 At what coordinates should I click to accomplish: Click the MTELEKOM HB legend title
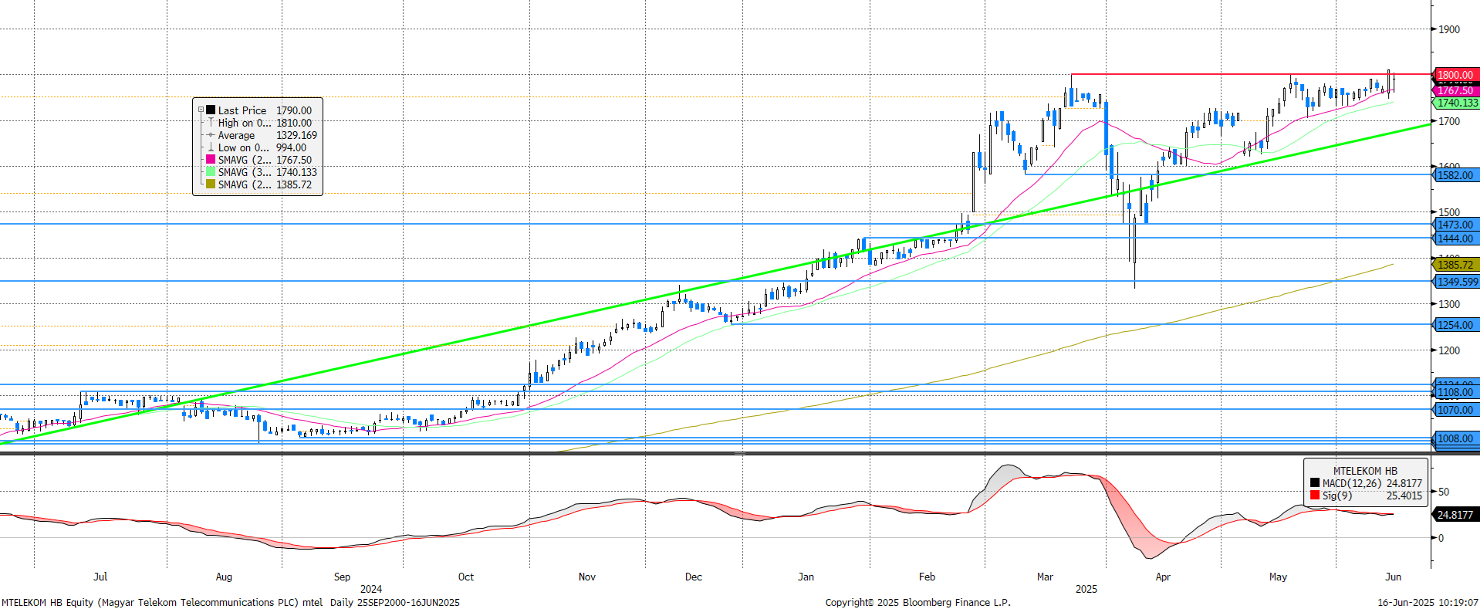point(1364,471)
